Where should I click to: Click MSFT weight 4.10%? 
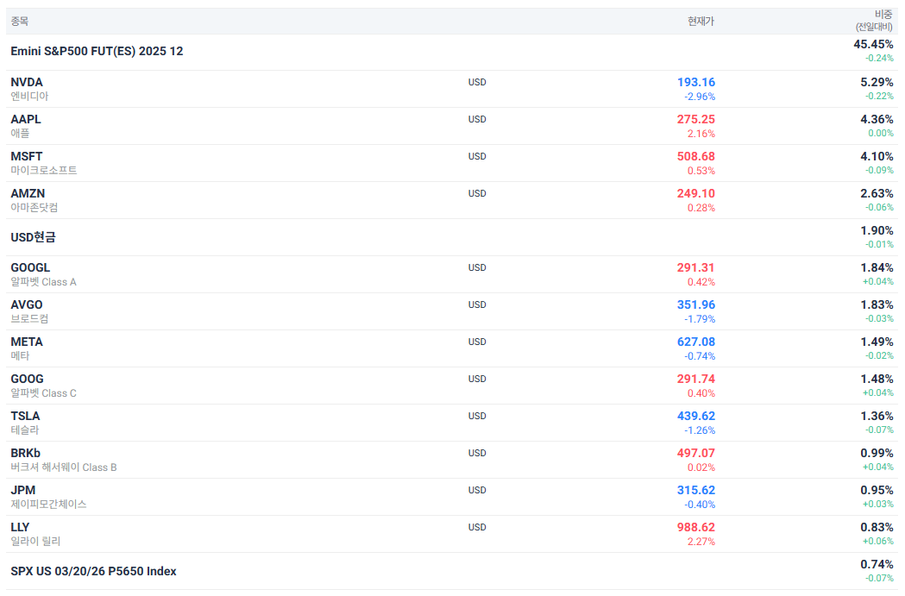tap(877, 156)
